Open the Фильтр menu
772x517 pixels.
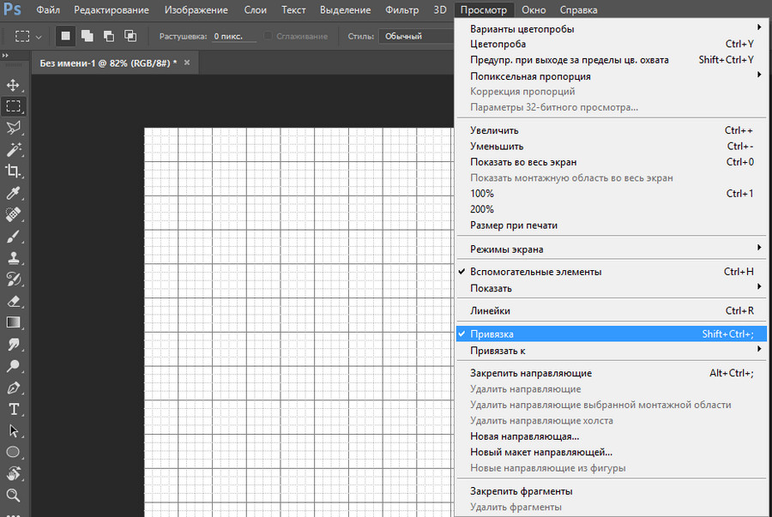click(x=401, y=9)
